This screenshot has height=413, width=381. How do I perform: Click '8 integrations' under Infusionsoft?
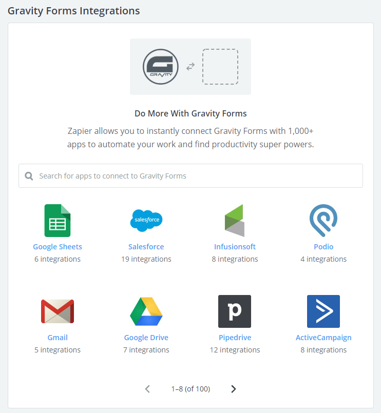235,259
